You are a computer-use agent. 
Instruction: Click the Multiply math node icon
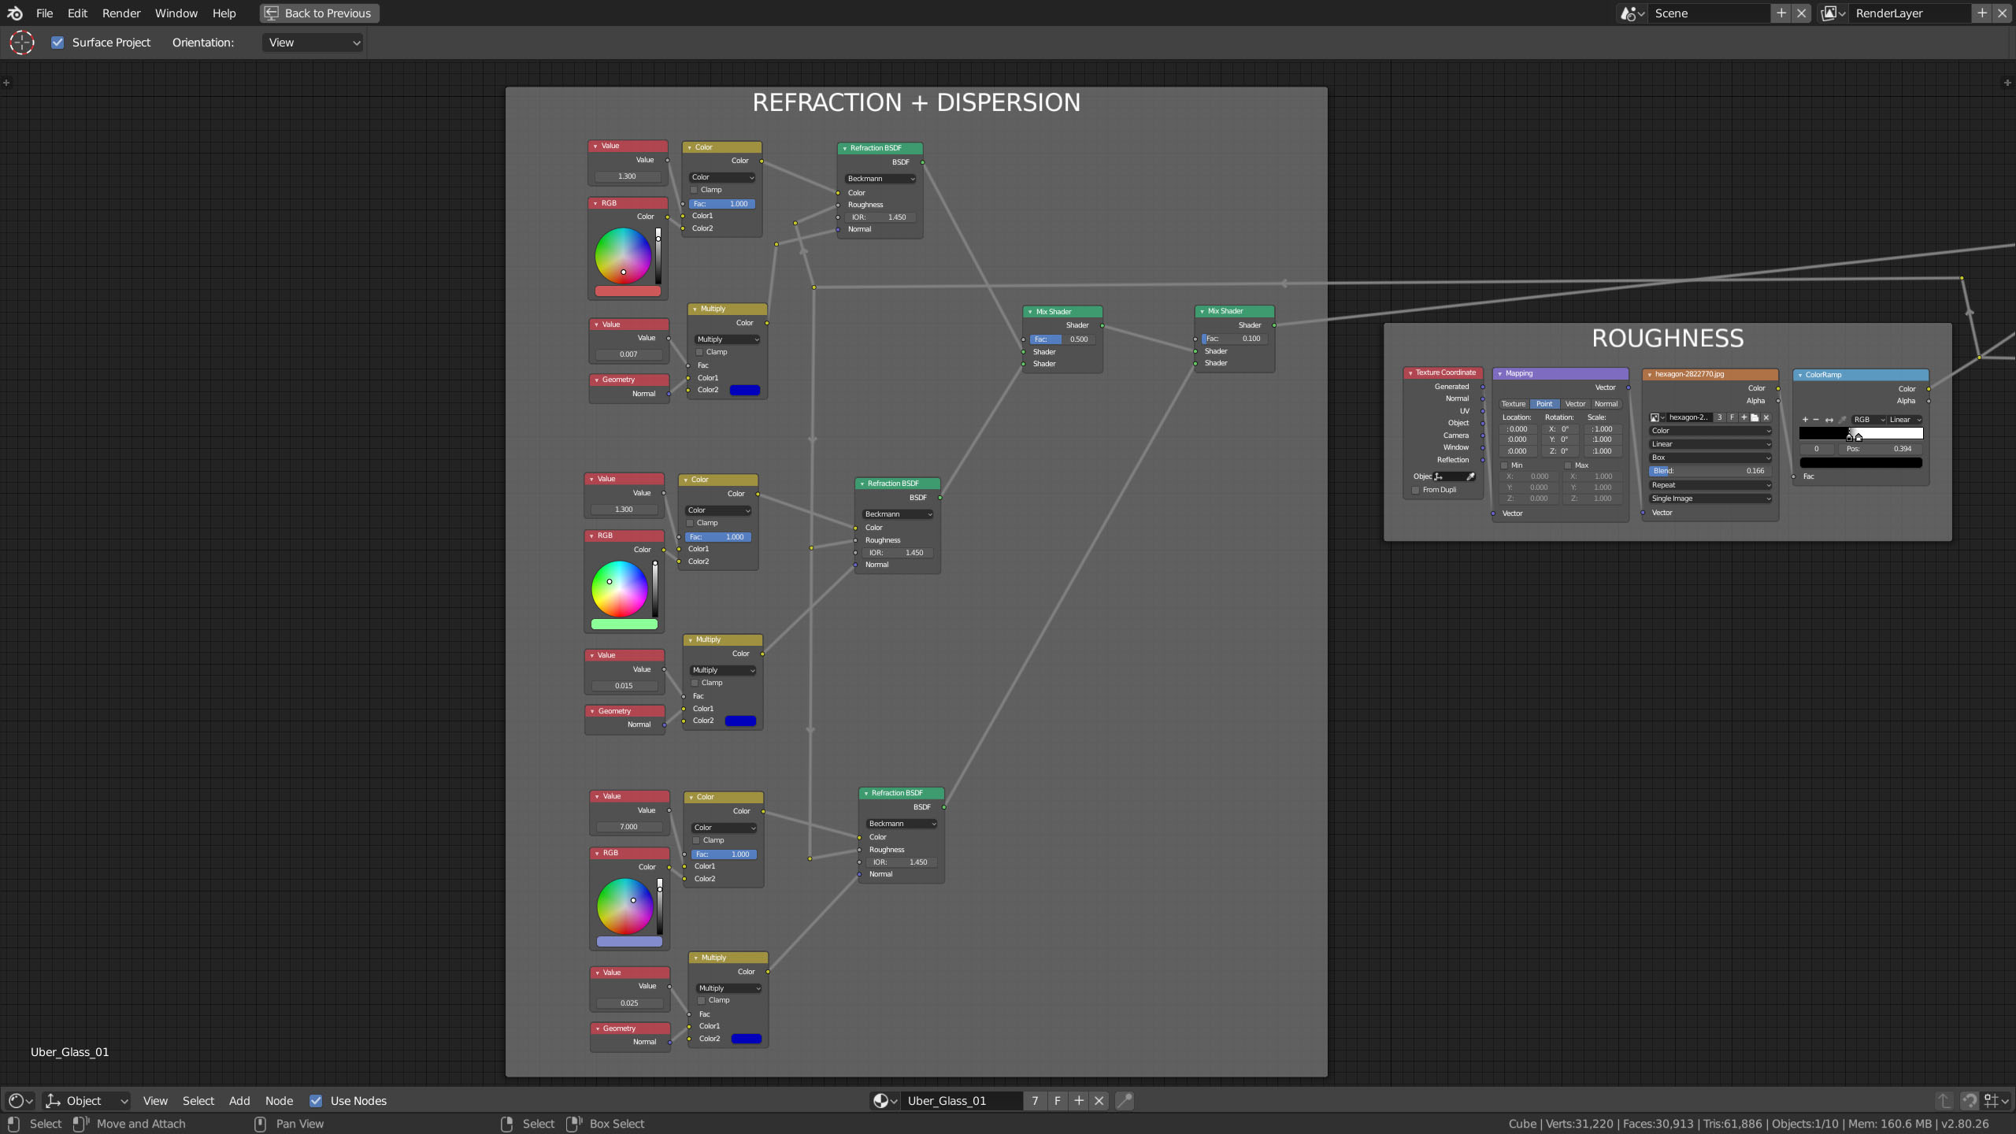click(x=692, y=309)
